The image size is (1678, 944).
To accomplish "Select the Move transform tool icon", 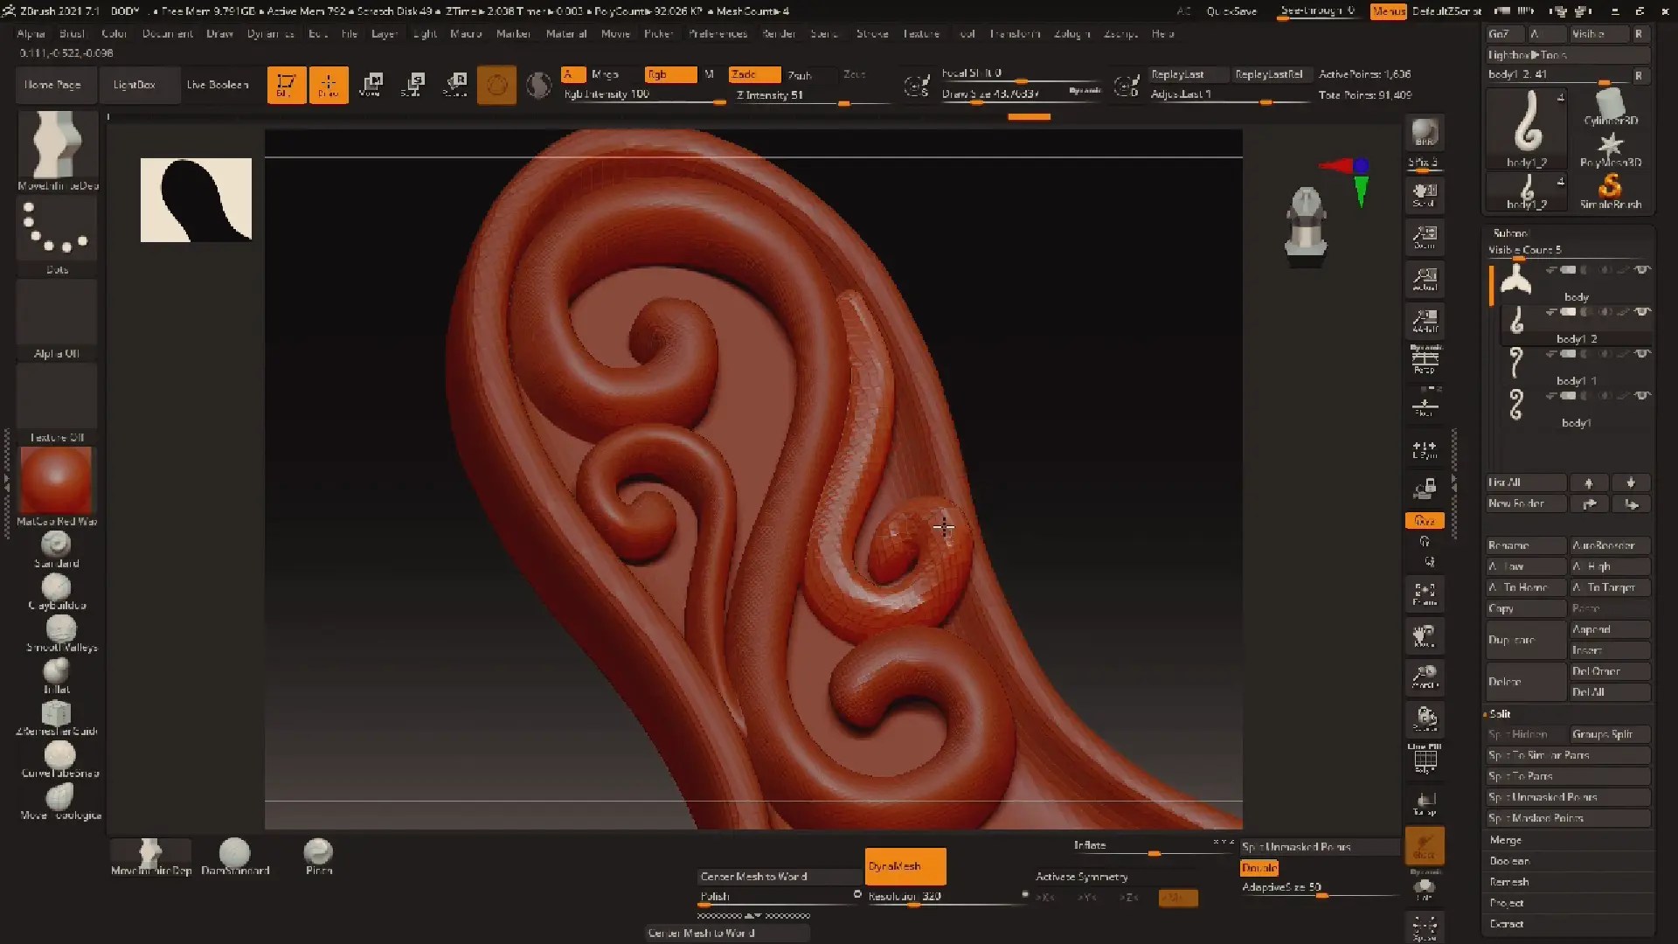I will (x=371, y=85).
